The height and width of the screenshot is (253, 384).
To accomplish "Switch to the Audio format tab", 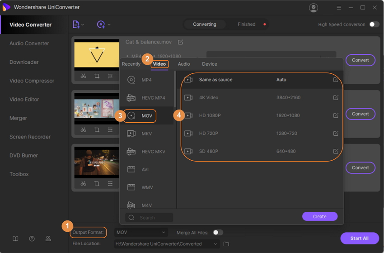I will point(184,64).
